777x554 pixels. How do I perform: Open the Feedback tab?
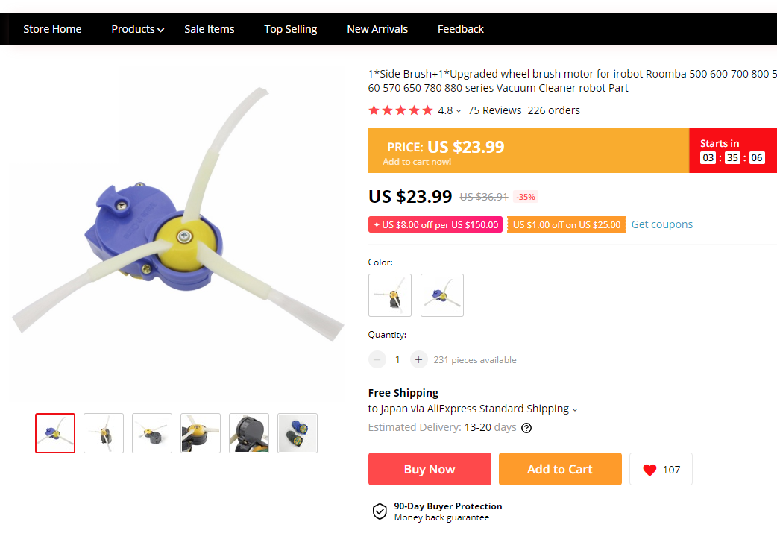pyautogui.click(x=460, y=29)
